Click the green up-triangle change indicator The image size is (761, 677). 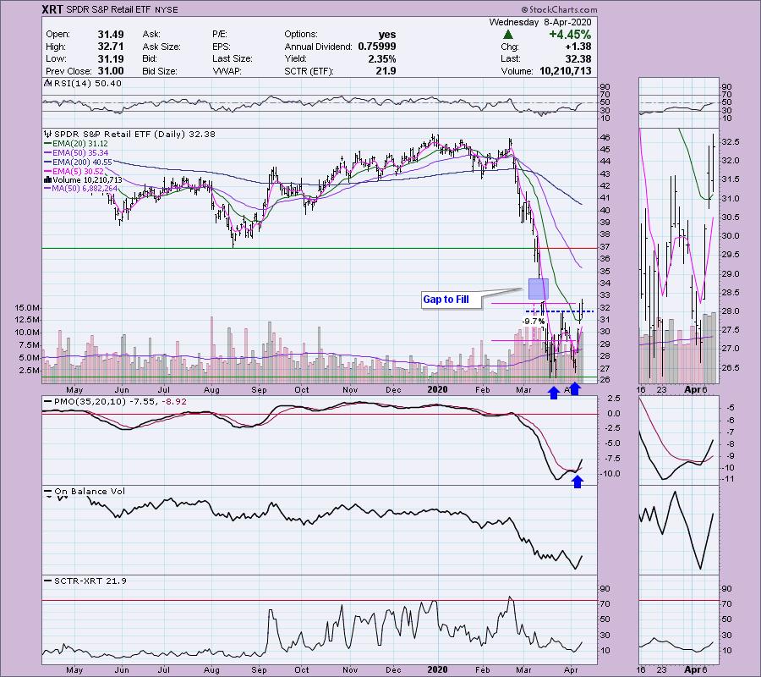[507, 35]
